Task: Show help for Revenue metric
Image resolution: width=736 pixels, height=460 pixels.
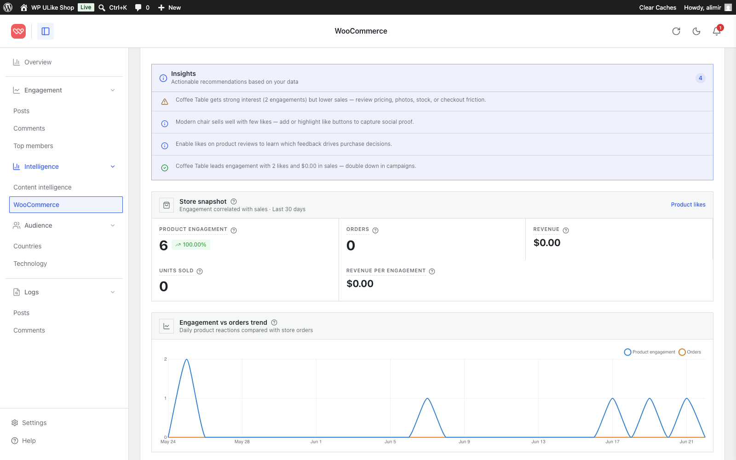Action: tap(566, 230)
